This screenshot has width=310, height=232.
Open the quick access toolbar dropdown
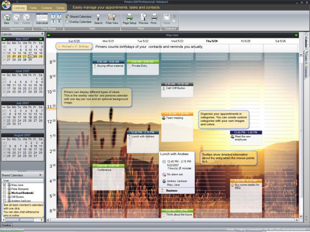coord(17,2)
